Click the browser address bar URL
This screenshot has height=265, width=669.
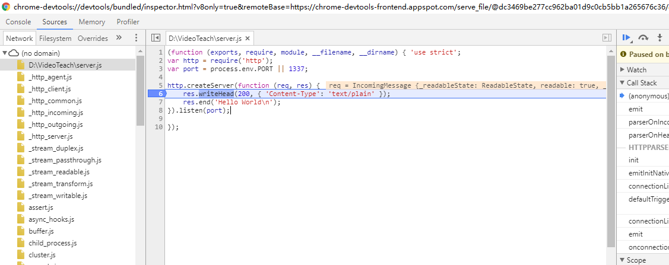pyautogui.click(x=341, y=7)
